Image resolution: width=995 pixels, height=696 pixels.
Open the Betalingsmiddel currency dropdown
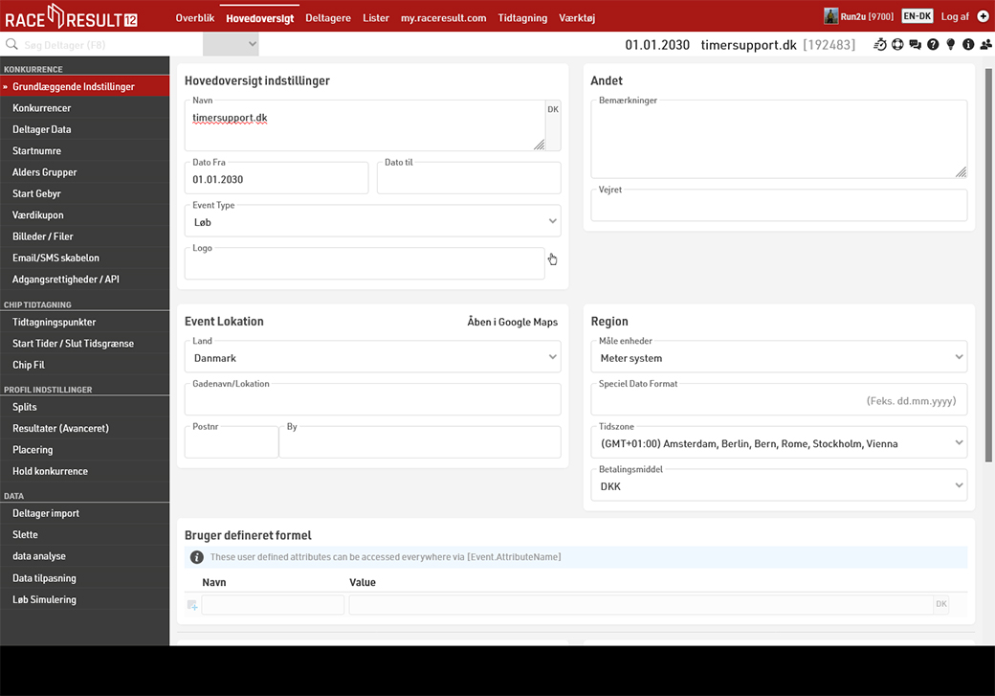click(779, 485)
